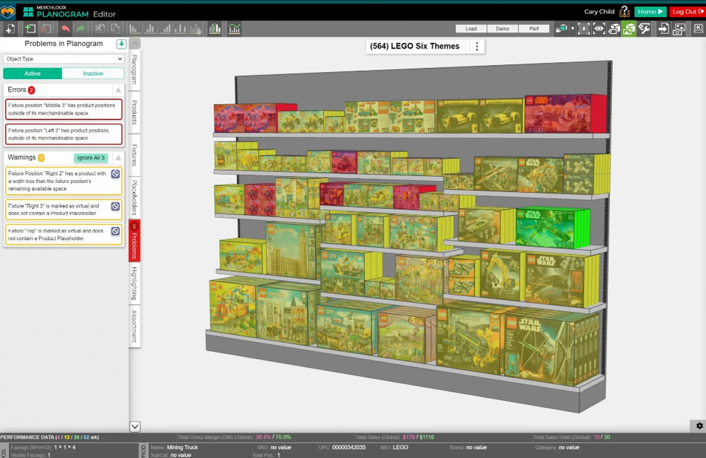Click the align-right ascending bars icon

coord(165,29)
